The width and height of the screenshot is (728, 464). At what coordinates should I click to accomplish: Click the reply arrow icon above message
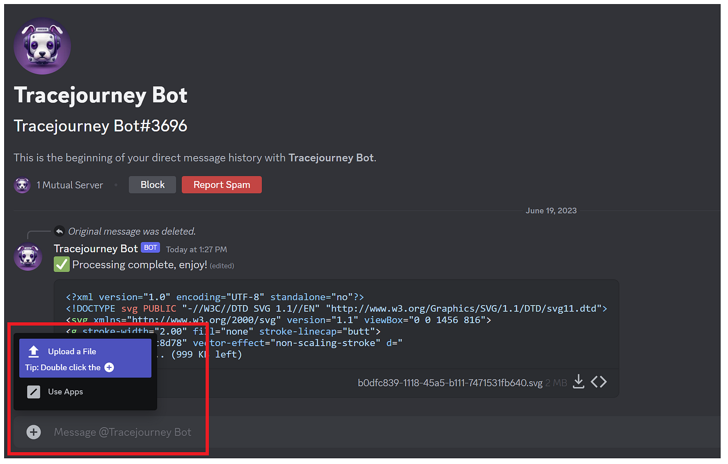click(x=60, y=231)
